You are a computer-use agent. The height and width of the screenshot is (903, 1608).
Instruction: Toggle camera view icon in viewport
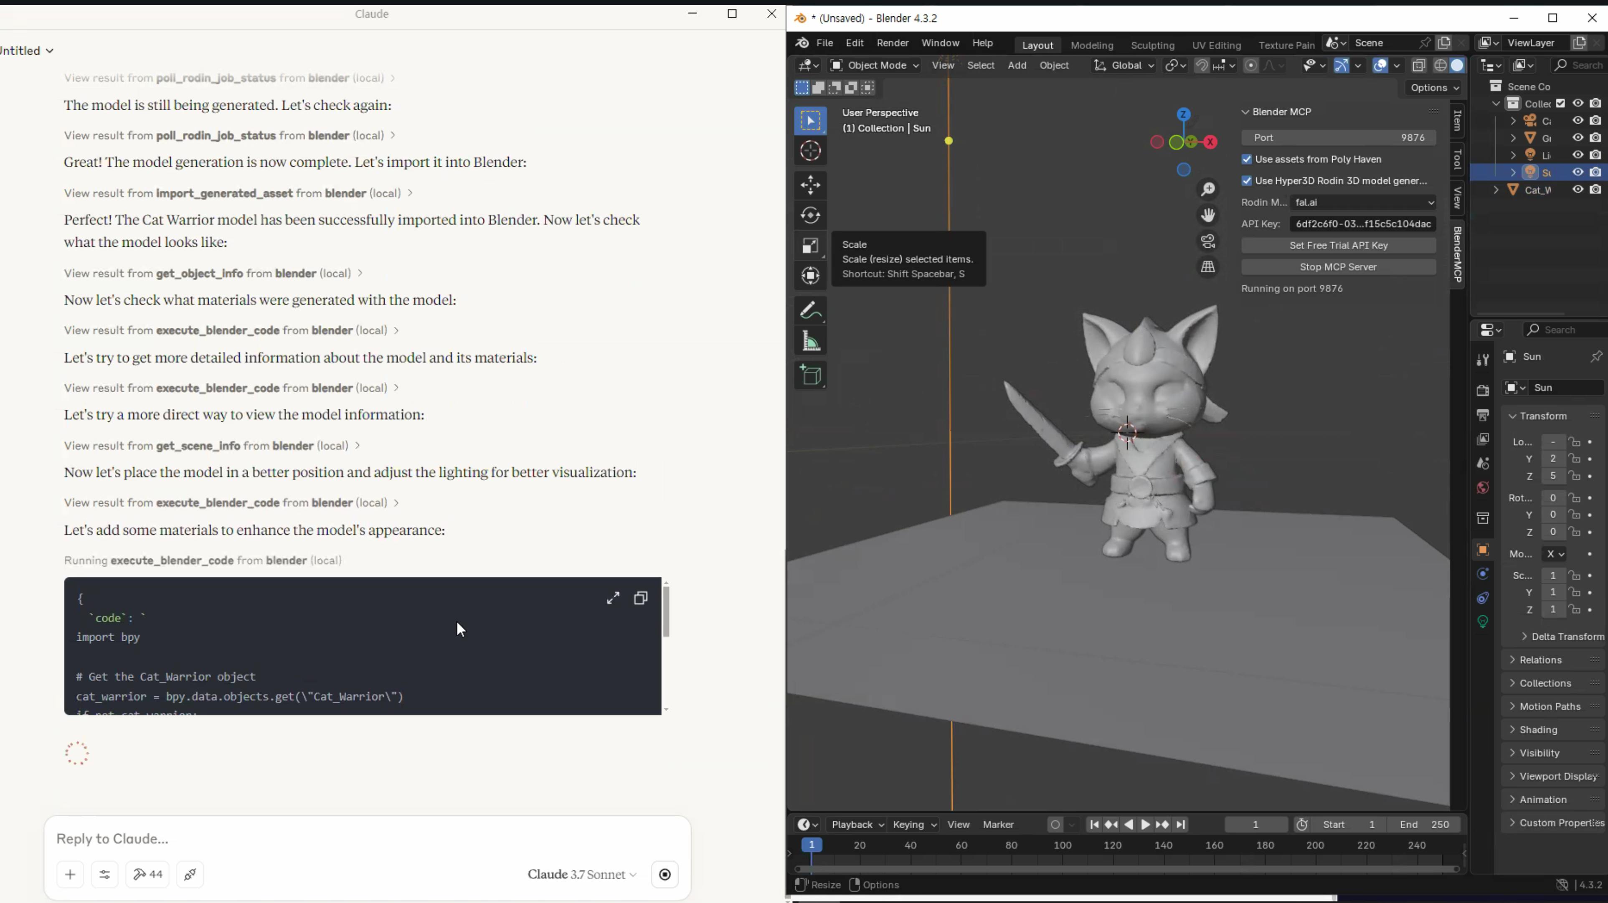[1208, 241]
